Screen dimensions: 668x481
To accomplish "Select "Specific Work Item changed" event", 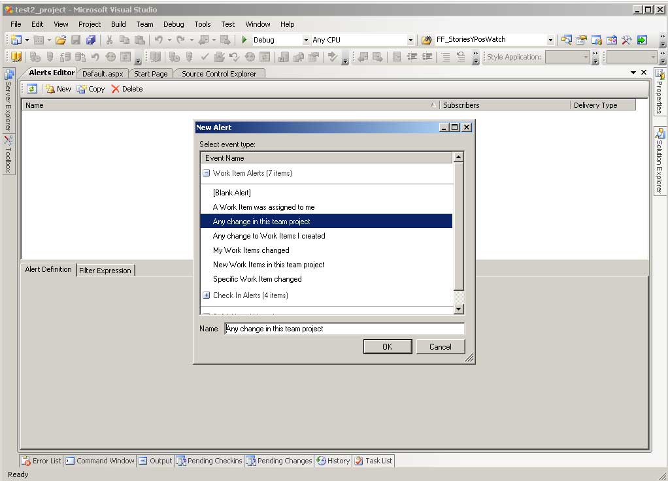I will pyautogui.click(x=326, y=279).
